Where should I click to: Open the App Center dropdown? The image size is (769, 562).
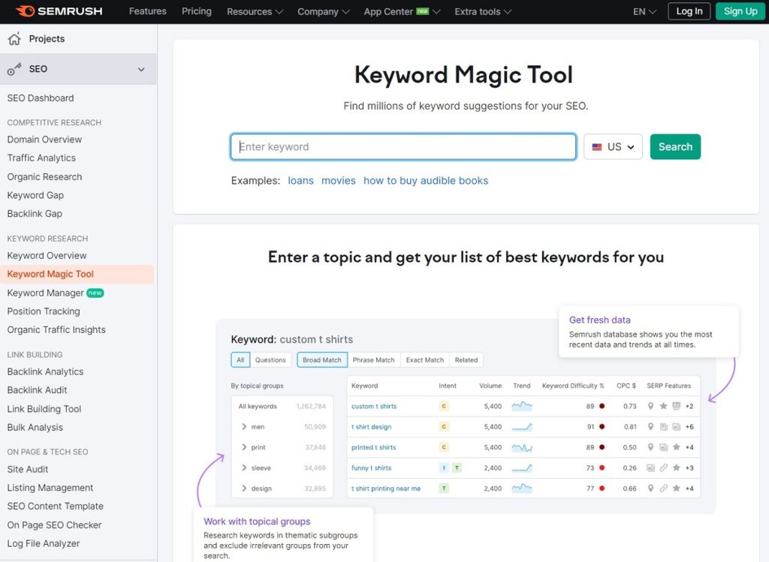point(402,11)
